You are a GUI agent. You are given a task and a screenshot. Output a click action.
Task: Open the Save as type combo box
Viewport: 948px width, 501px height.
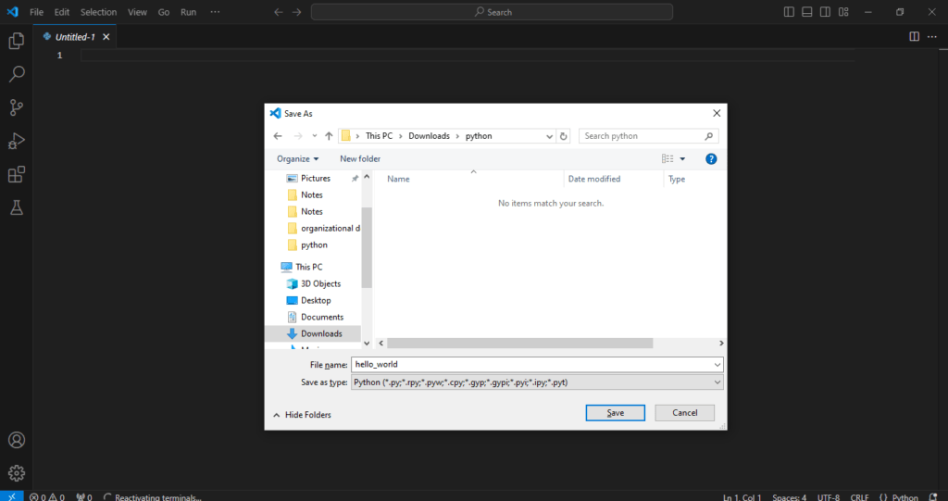pos(537,382)
